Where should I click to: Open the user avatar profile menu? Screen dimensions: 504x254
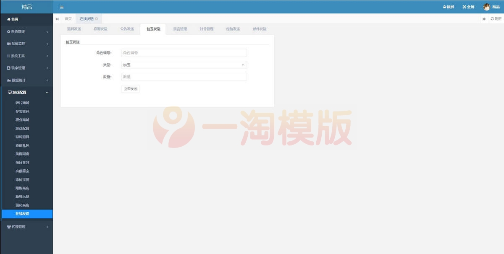tap(486, 7)
